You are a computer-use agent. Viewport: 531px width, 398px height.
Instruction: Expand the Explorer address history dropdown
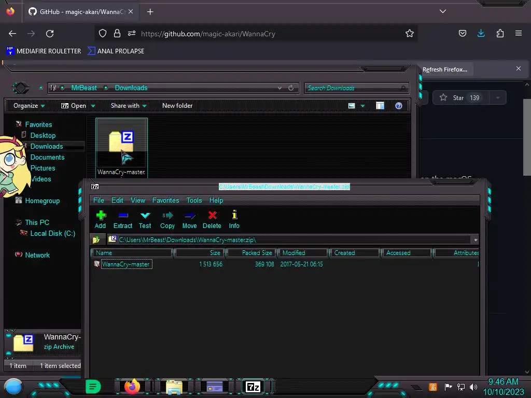pos(280,88)
